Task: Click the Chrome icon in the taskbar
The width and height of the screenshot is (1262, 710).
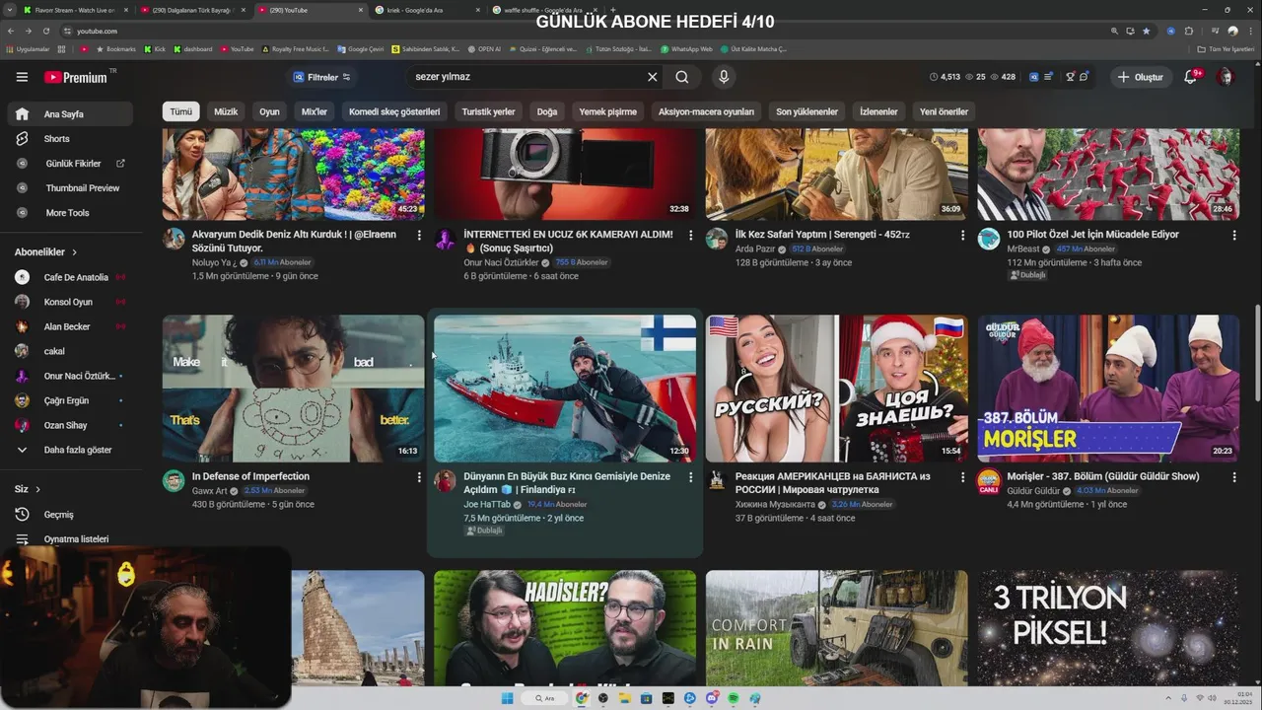Action: coord(582,698)
